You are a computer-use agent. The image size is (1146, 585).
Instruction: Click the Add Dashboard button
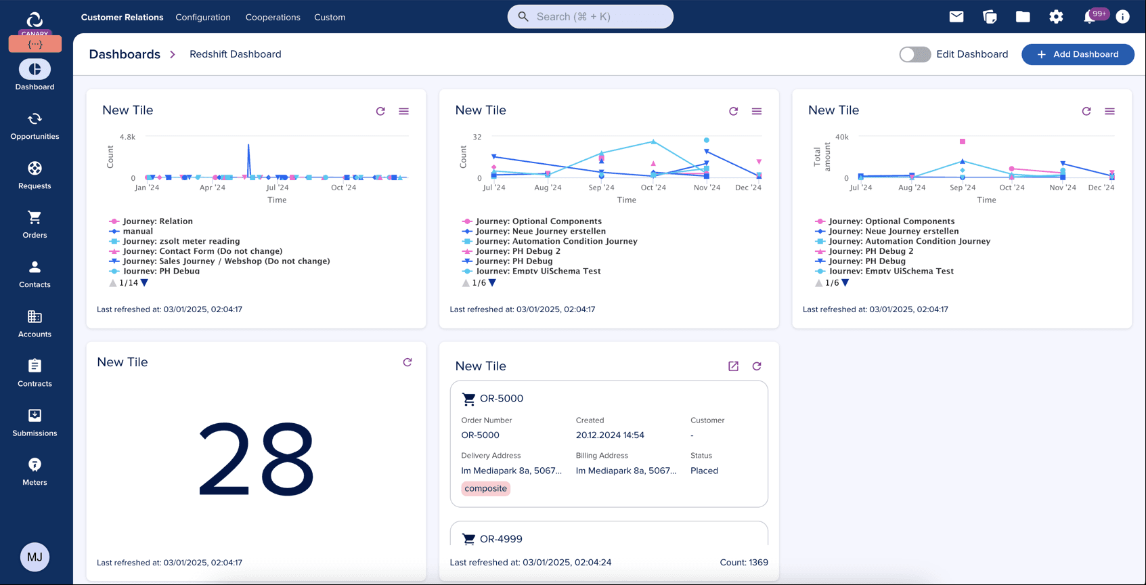[x=1078, y=54]
